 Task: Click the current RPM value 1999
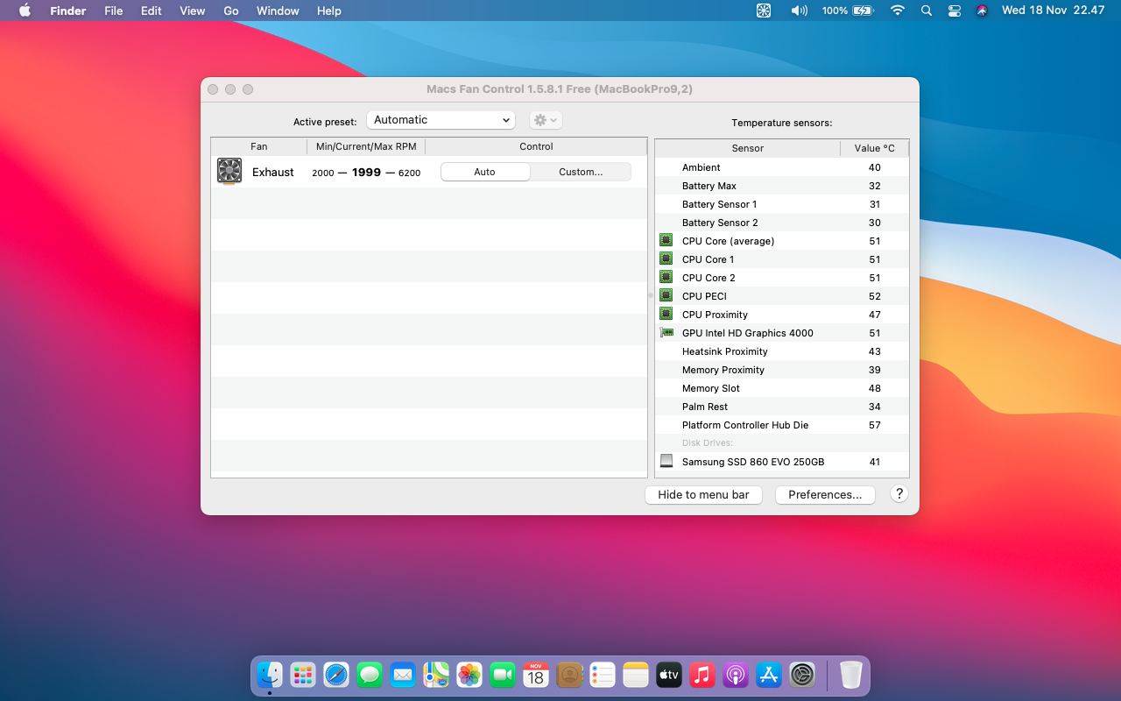(366, 173)
